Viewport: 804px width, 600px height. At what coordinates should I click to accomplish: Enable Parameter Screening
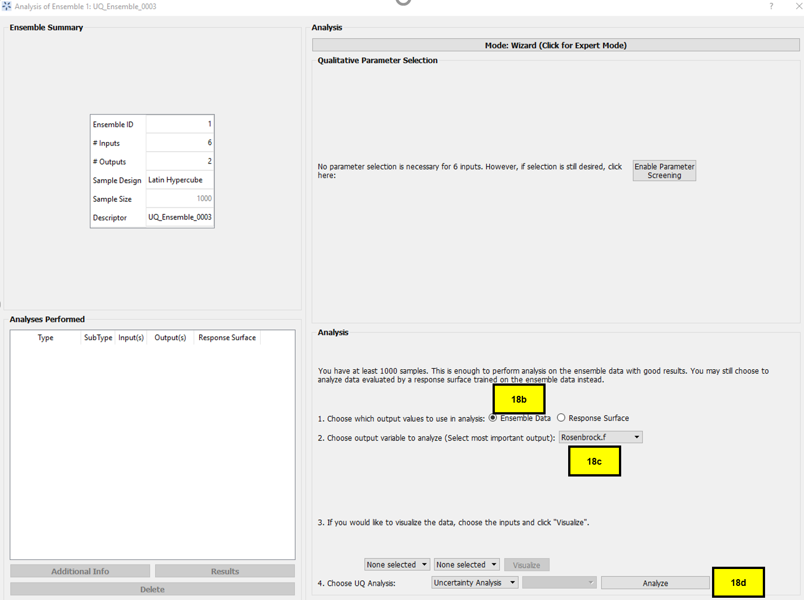pyautogui.click(x=664, y=170)
